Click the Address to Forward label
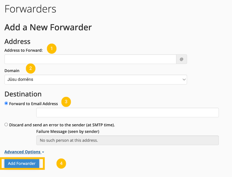The image size is (232, 177). click(x=23, y=50)
